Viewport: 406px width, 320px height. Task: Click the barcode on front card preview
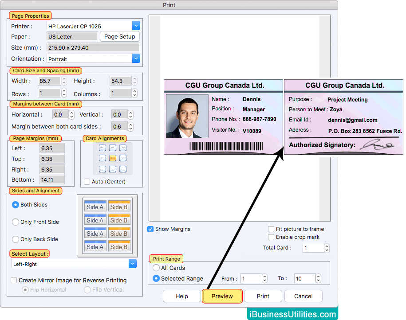[x=226, y=146]
